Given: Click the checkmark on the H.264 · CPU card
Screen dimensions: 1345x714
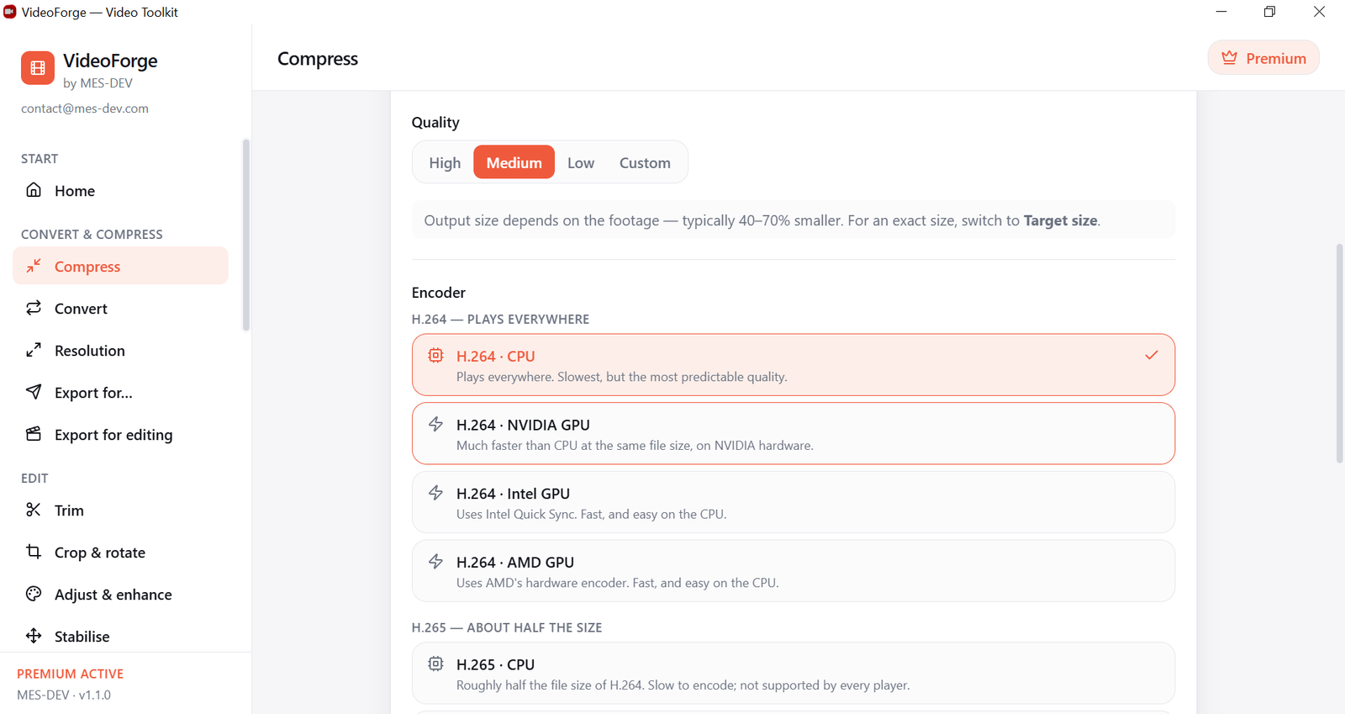Looking at the screenshot, I should 1152,355.
